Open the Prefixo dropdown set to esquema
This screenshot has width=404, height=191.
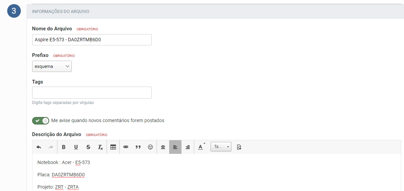(x=52, y=67)
